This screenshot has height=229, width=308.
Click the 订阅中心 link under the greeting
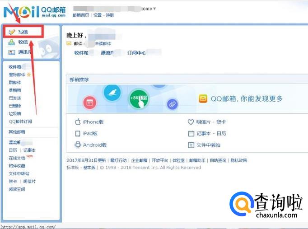[136, 53]
